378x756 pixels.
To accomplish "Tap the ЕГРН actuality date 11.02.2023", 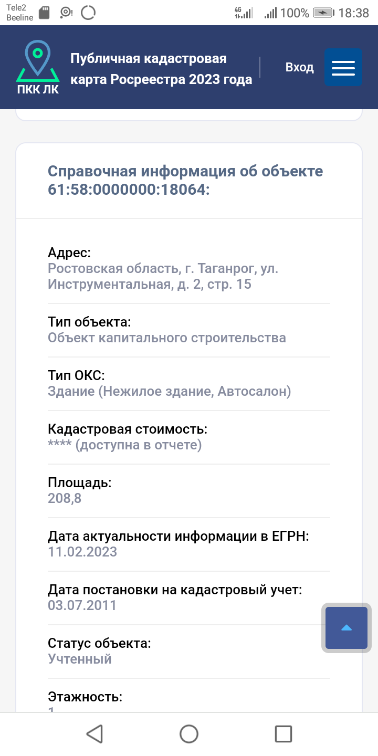I will click(x=82, y=552).
